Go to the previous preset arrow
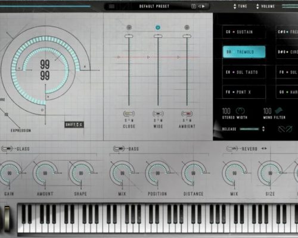 coord(199,7)
